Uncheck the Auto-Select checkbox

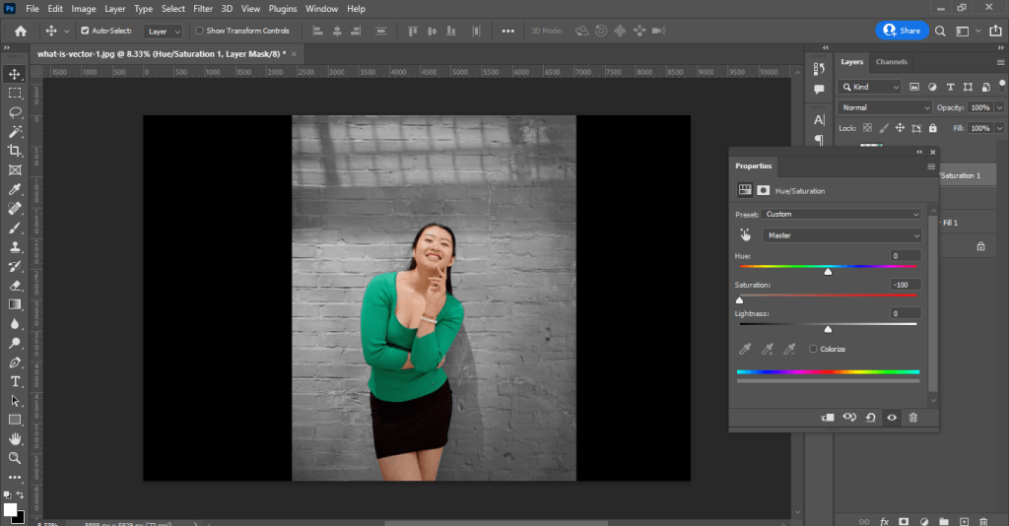[x=85, y=31]
